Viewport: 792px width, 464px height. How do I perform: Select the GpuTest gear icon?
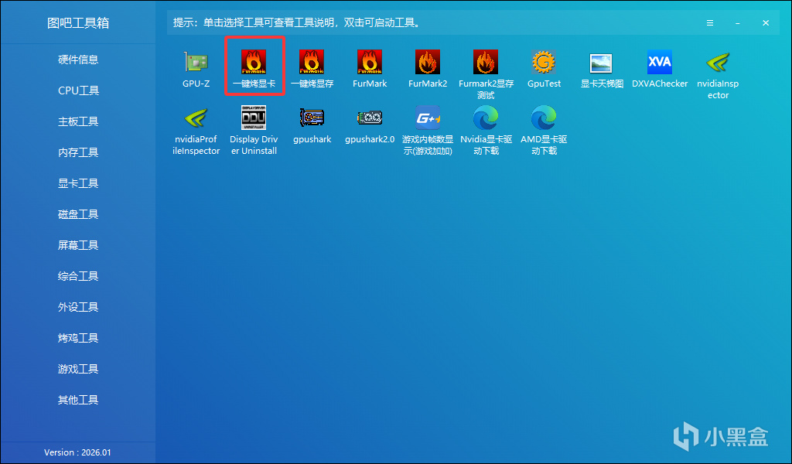[544, 63]
